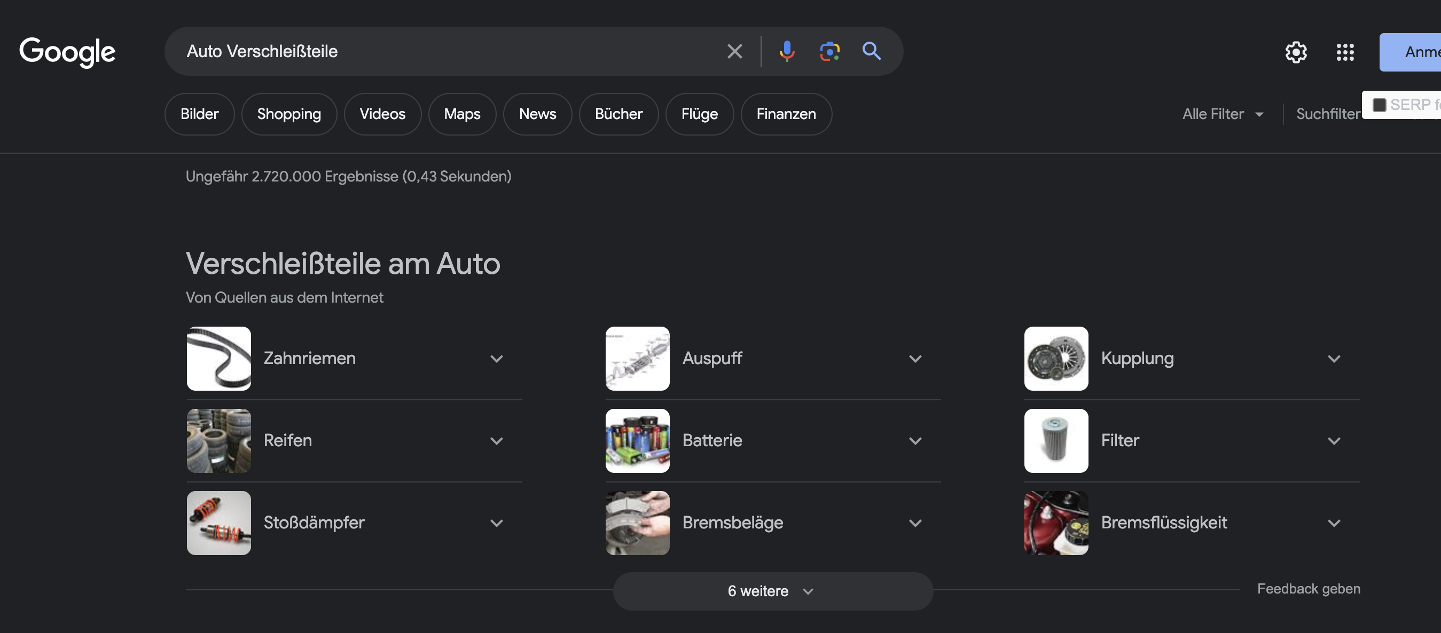Start a voice search with the microphone icon

787,51
